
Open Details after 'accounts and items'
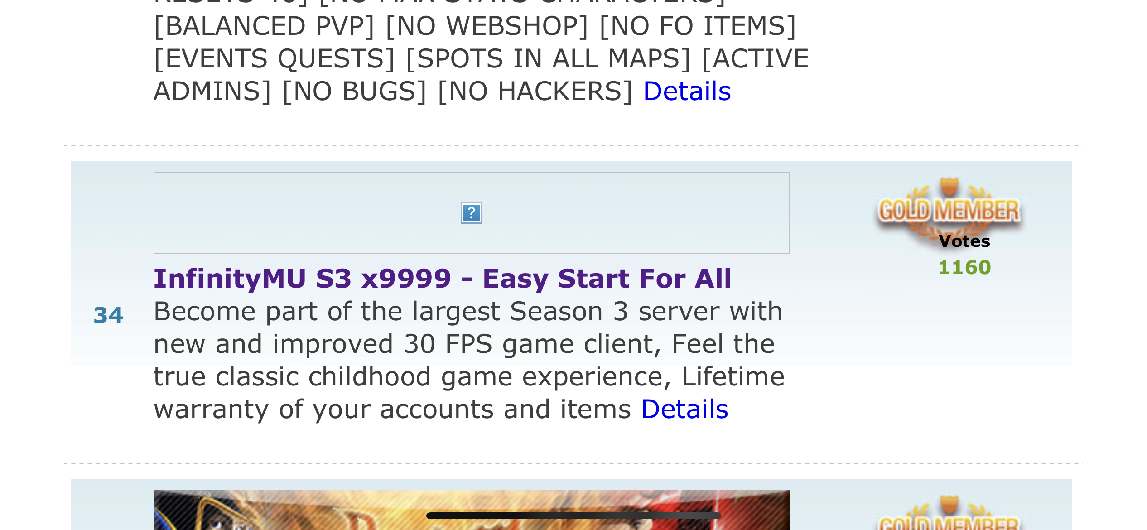(684, 409)
